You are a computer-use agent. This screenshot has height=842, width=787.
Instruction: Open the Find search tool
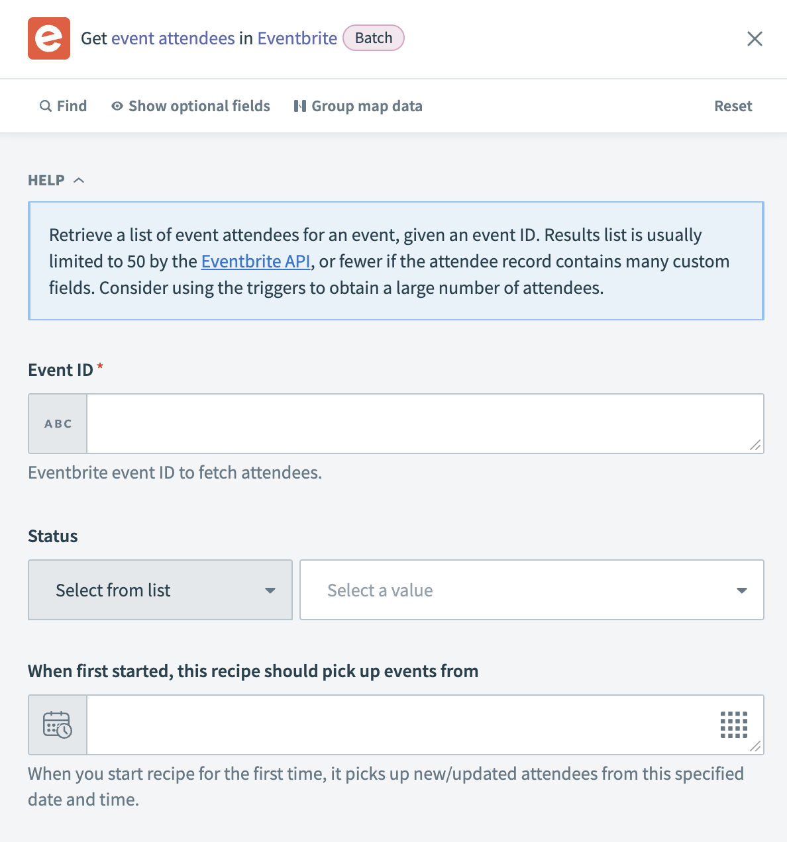[63, 106]
